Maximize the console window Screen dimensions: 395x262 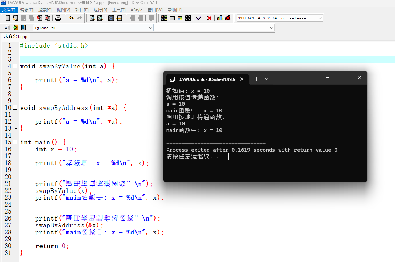(x=344, y=78)
